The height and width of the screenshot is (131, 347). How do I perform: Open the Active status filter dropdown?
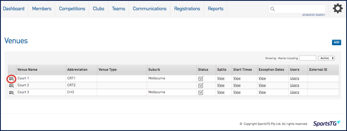click(x=326, y=58)
